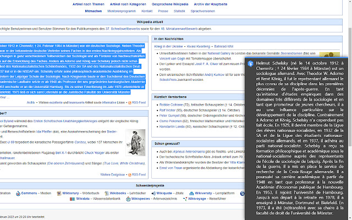The height and width of the screenshot is (220, 352).
Task: Open the Robbie Coltrane link
Action: pos(171,105)
